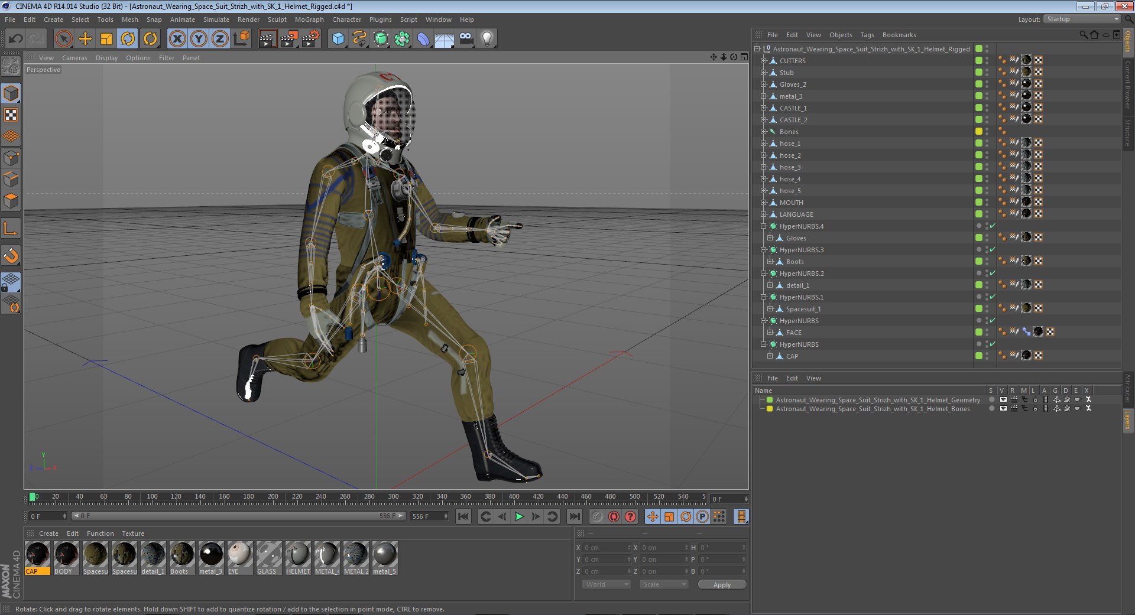The height and width of the screenshot is (615, 1135).
Task: Open the floor environment icon
Action: tap(445, 39)
